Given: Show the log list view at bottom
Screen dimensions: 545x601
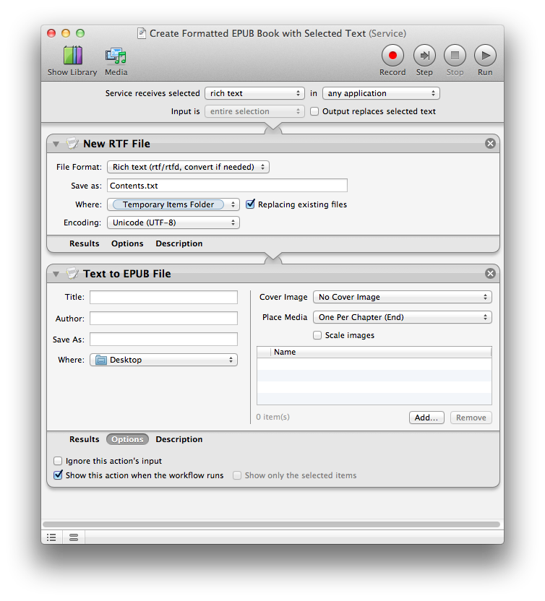Looking at the screenshot, I should tap(51, 537).
